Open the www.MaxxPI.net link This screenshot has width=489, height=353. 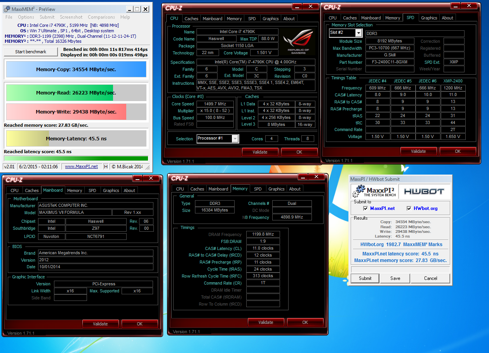click(x=81, y=167)
